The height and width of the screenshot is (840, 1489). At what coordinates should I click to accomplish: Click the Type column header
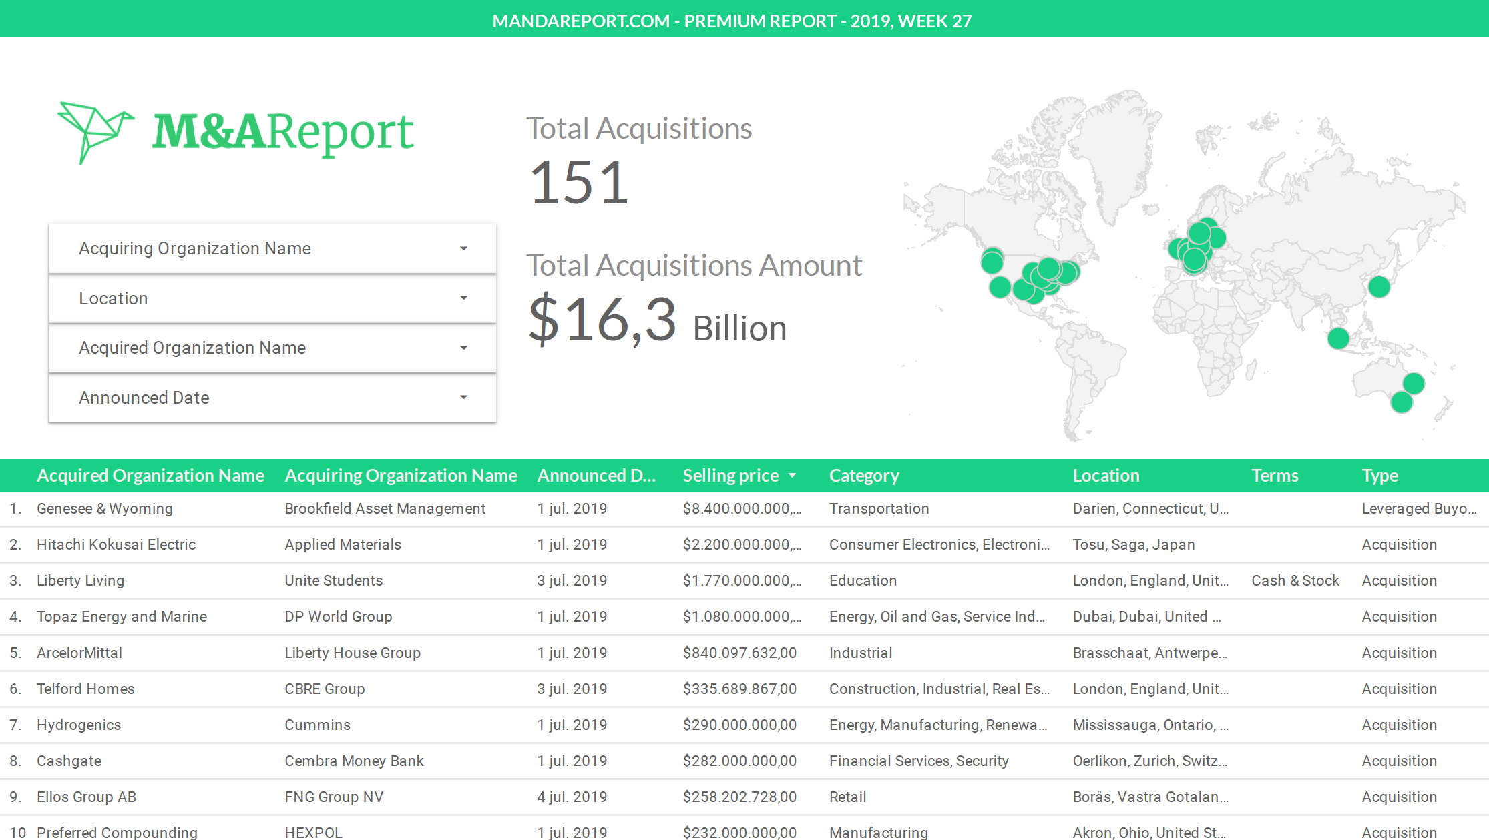1379,475
